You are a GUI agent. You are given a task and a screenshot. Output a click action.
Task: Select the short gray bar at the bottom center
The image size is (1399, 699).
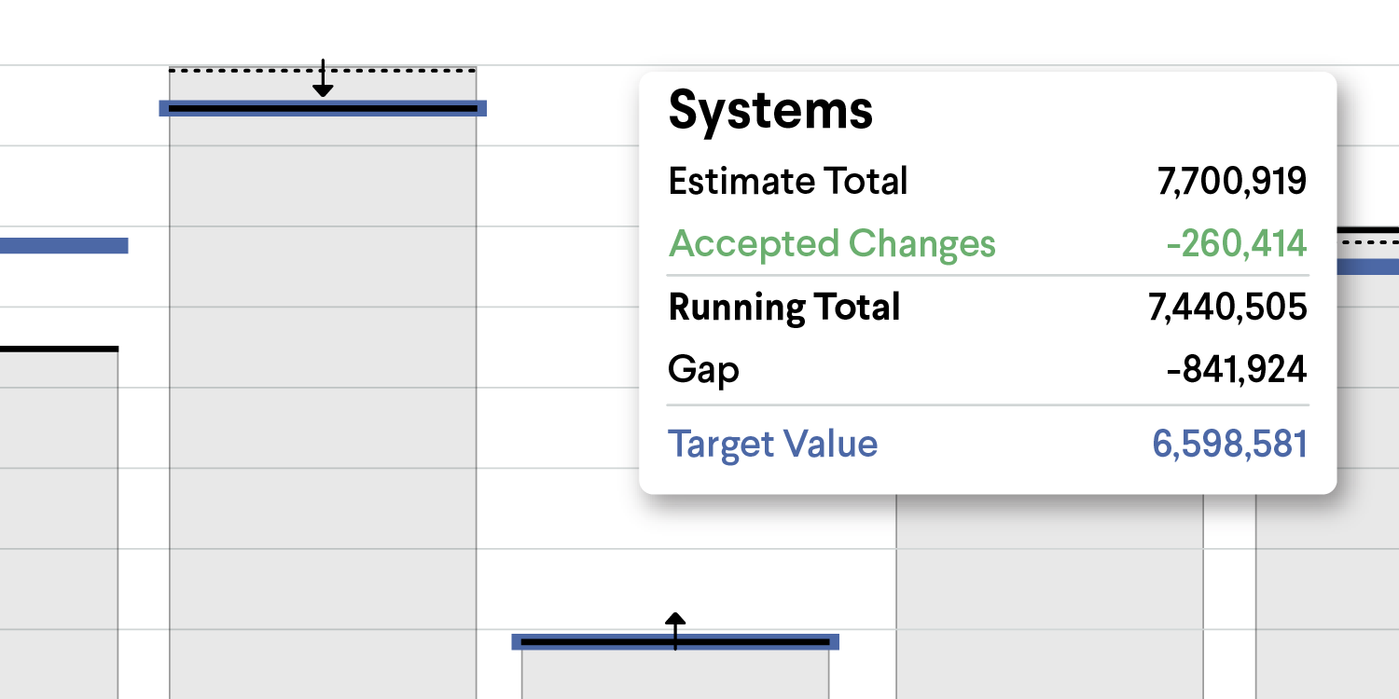click(x=675, y=673)
